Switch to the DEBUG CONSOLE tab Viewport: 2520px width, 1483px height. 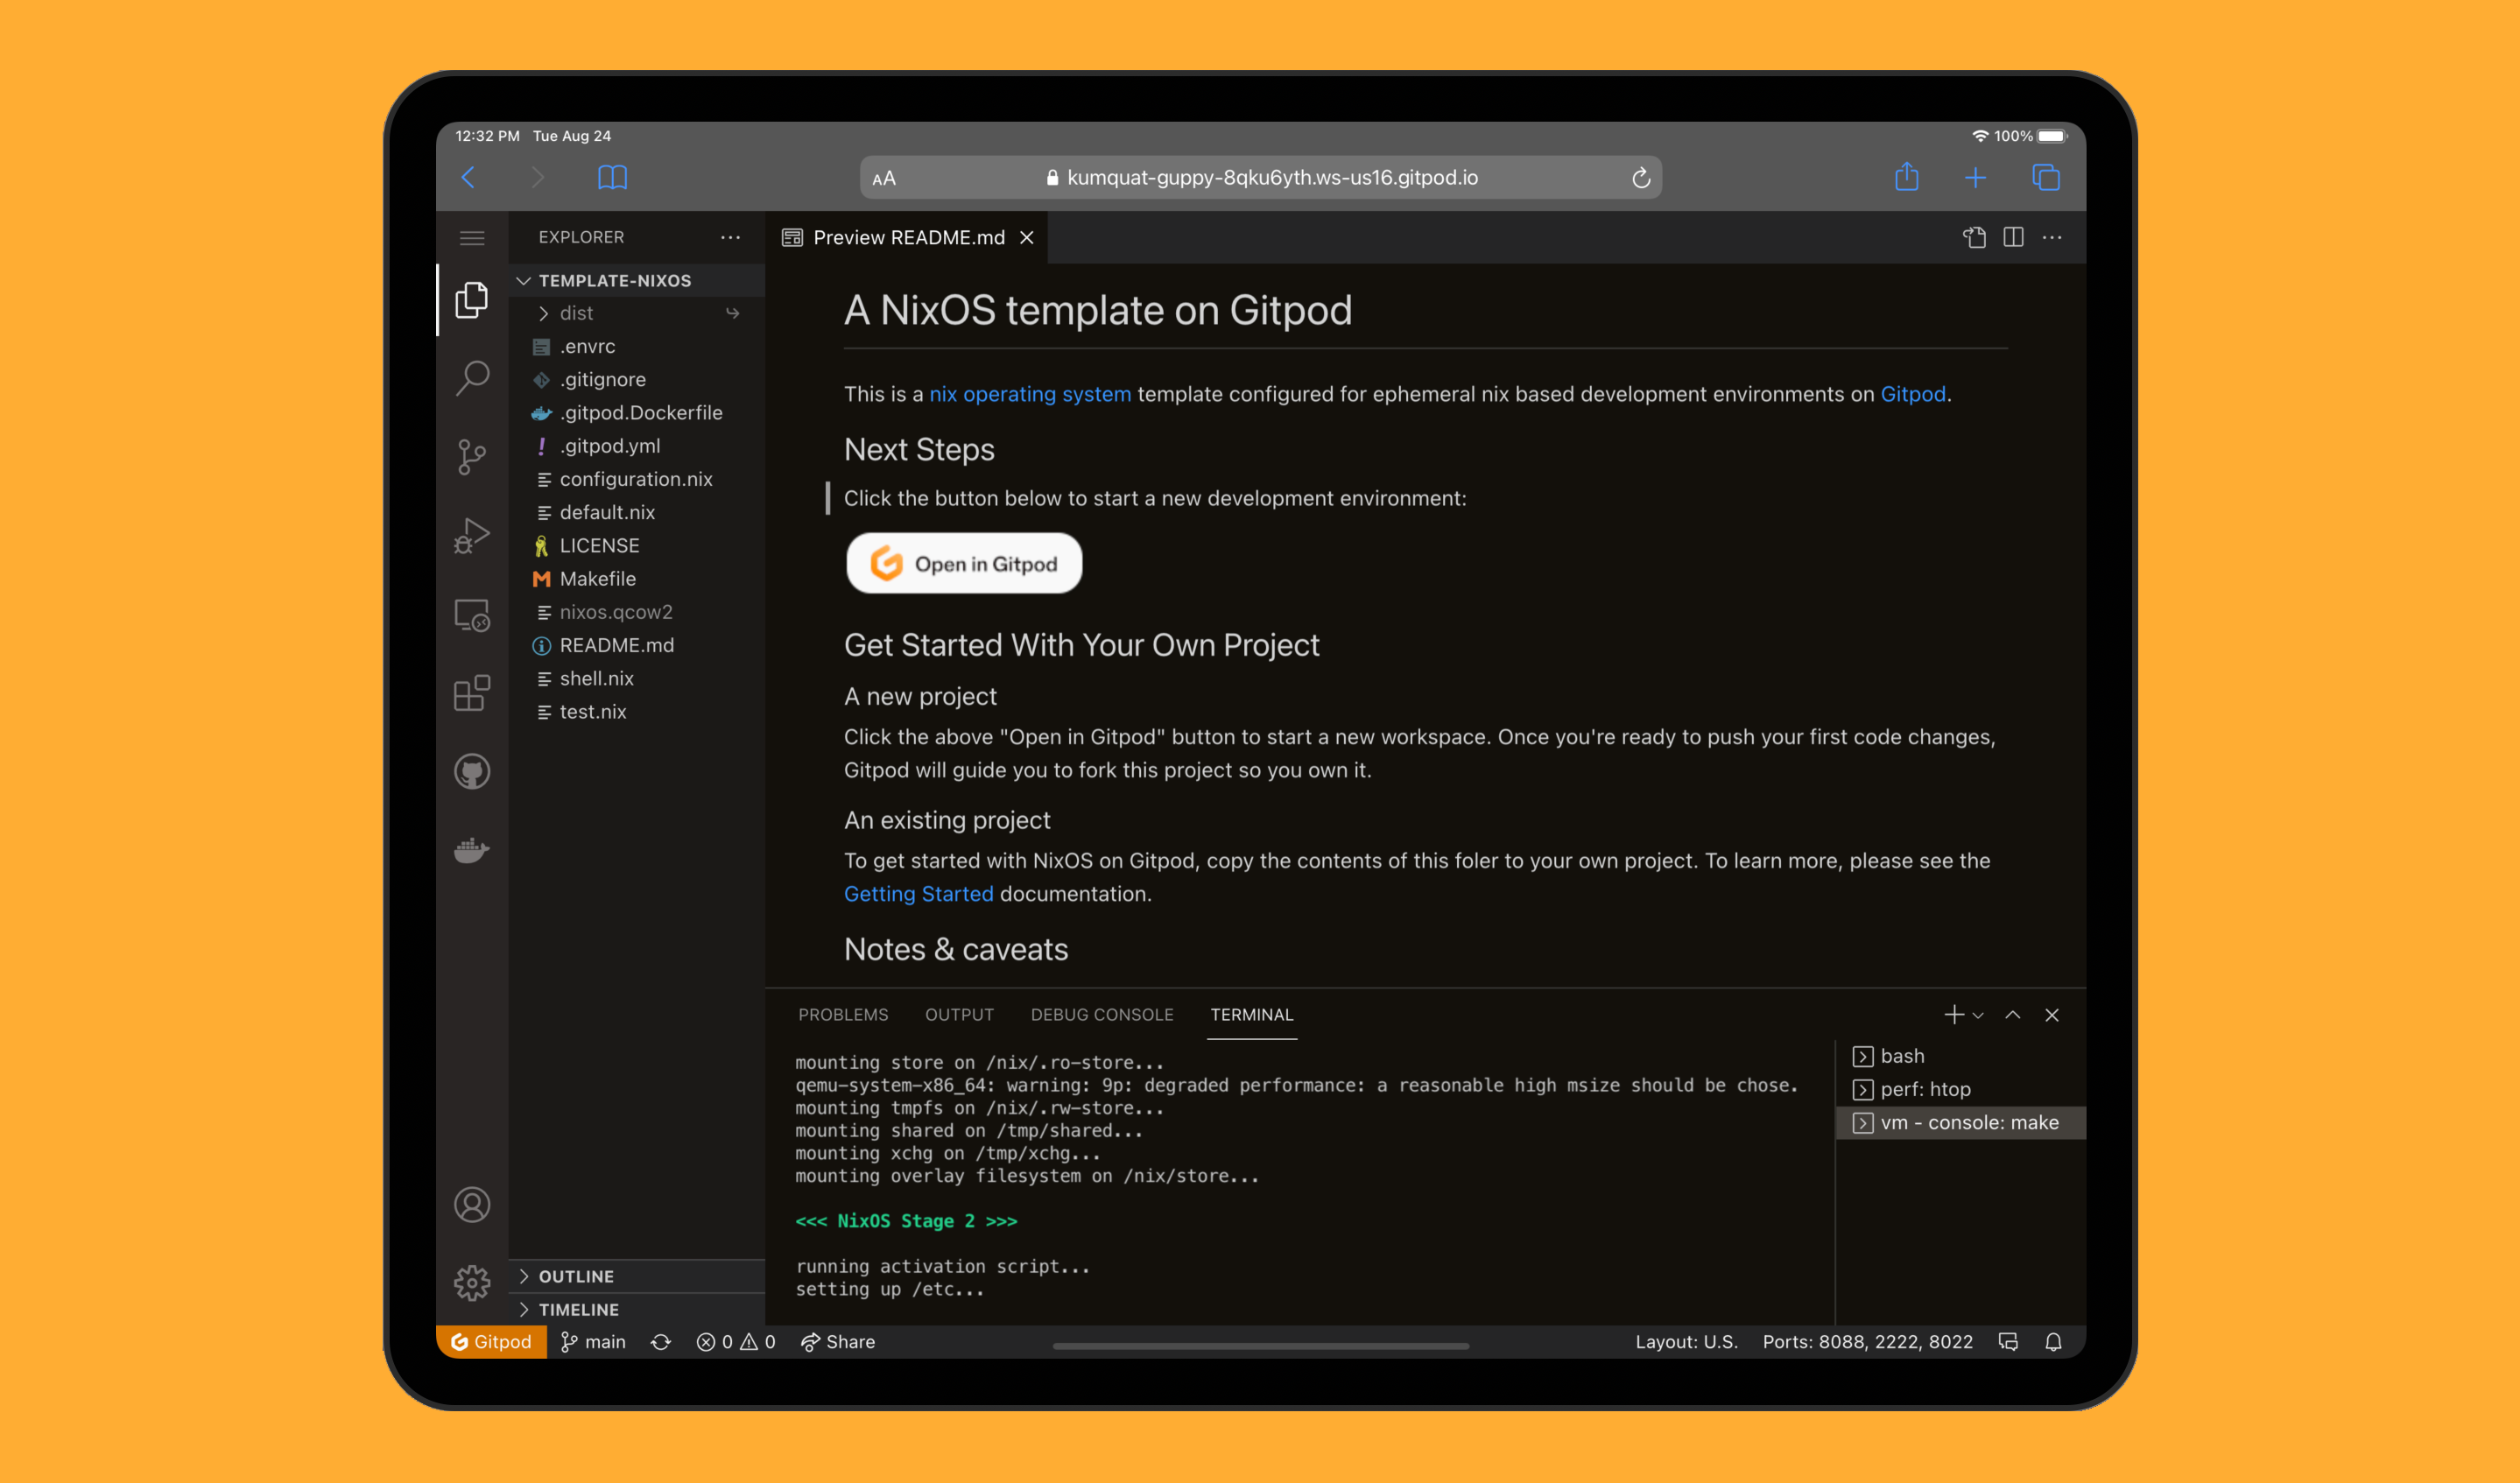coord(1102,1014)
